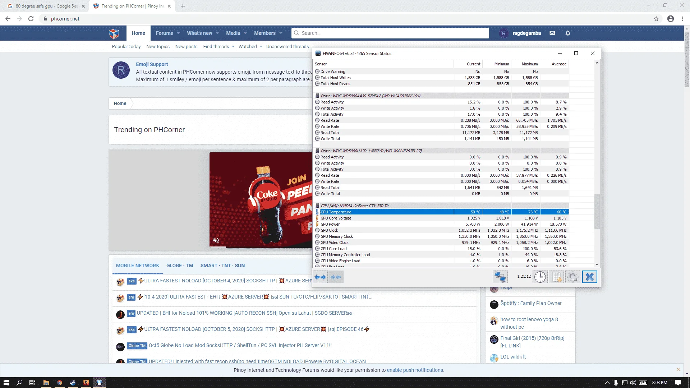Click HWiNFO collapse columns arrows button
This screenshot has width=690, height=388.
pyautogui.click(x=336, y=277)
